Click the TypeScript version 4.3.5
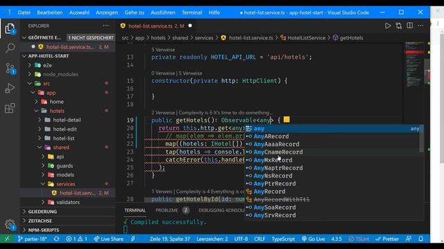This screenshot has height=249, width=444. point(336,239)
